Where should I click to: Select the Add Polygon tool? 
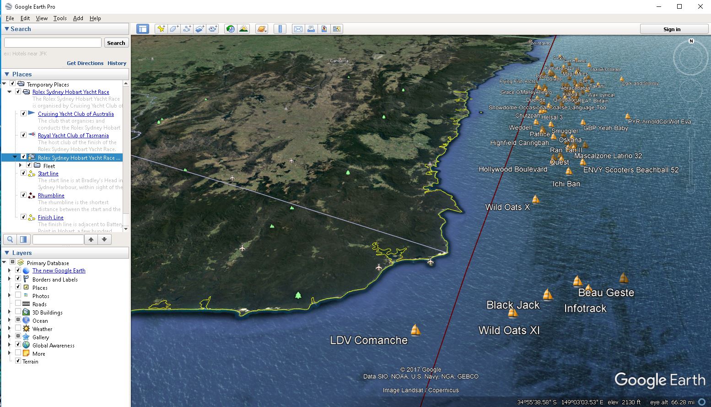174,29
